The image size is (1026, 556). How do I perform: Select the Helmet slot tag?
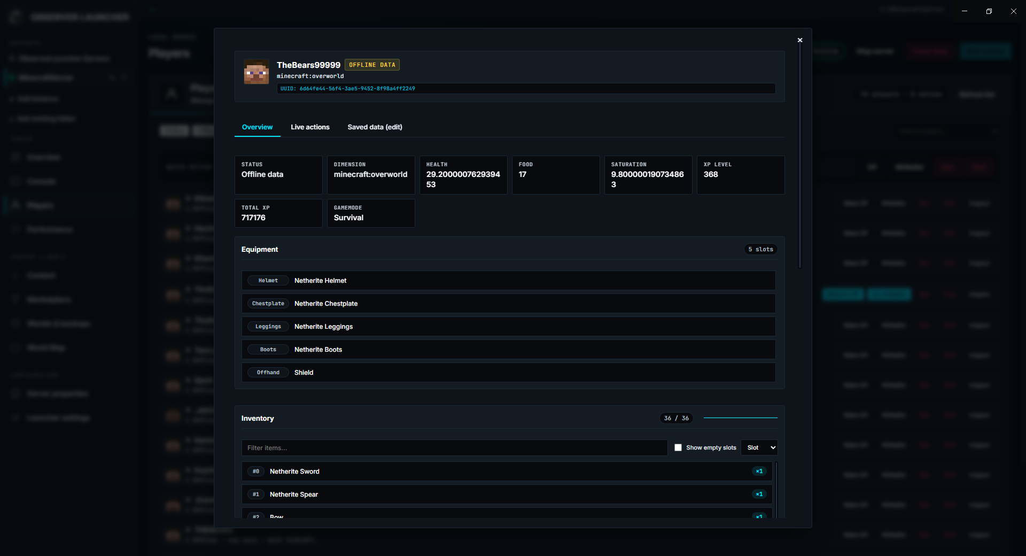[268, 281]
